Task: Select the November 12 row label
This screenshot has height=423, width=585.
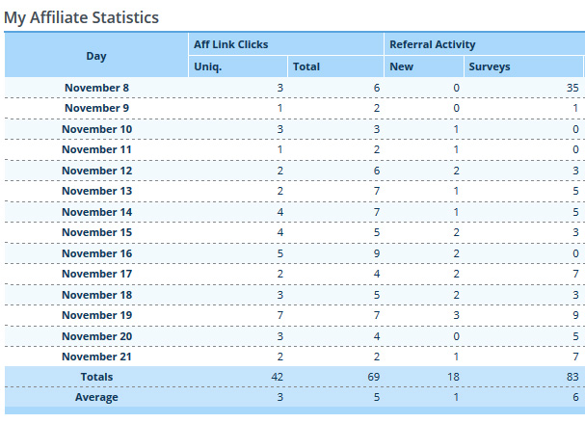Action: tap(96, 171)
